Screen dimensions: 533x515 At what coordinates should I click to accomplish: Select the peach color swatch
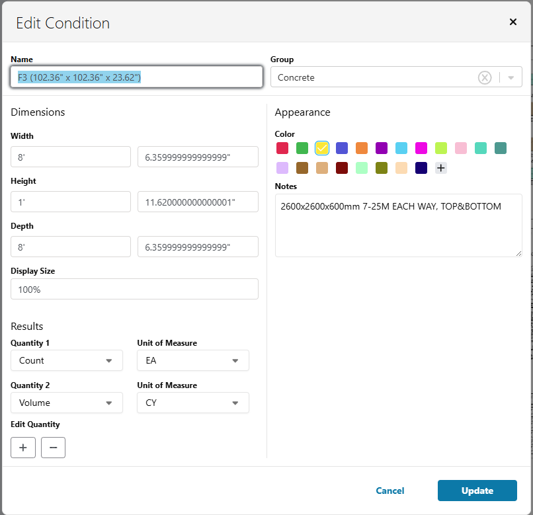(401, 168)
